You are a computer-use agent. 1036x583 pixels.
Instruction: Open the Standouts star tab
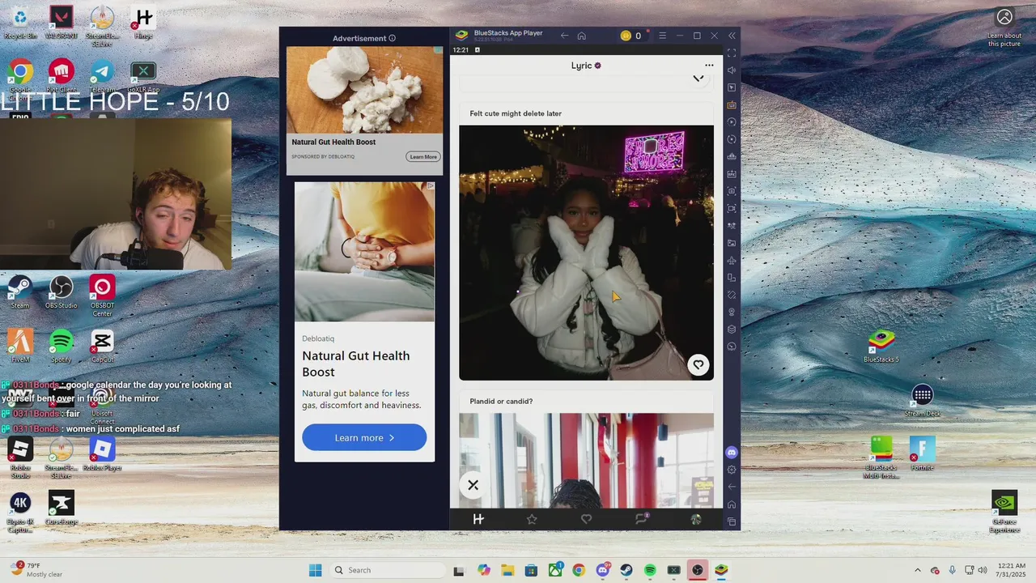point(532,519)
